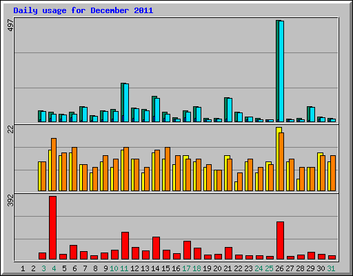
Task: Click day label 19
Action: [207, 268]
